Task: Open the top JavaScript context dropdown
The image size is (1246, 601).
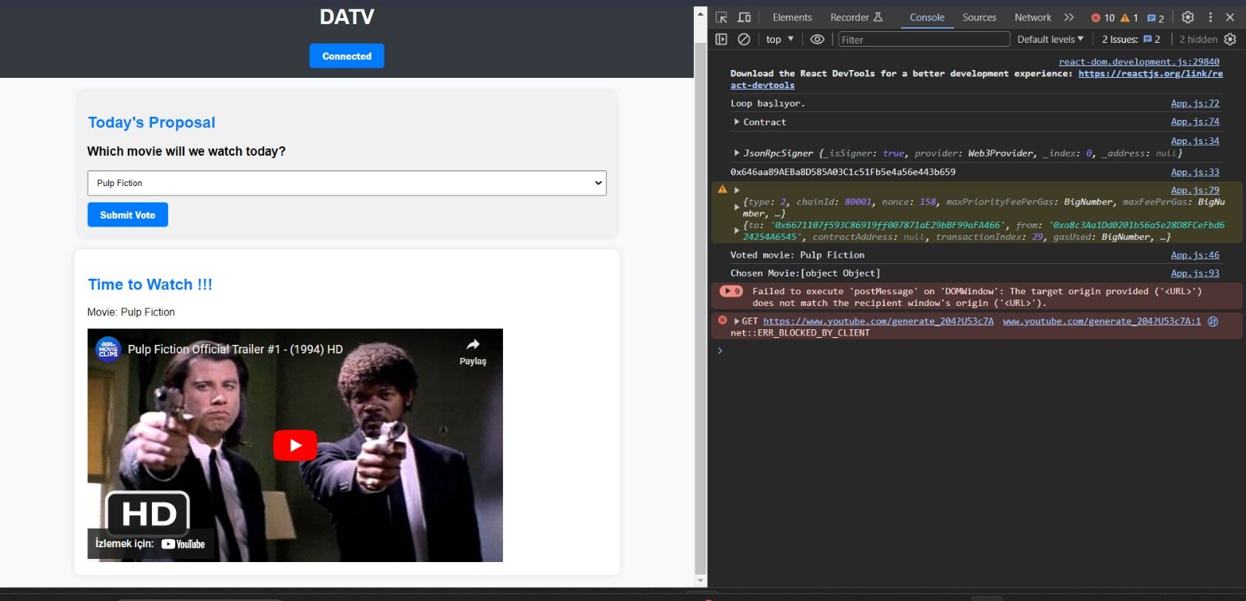Action: pos(780,39)
